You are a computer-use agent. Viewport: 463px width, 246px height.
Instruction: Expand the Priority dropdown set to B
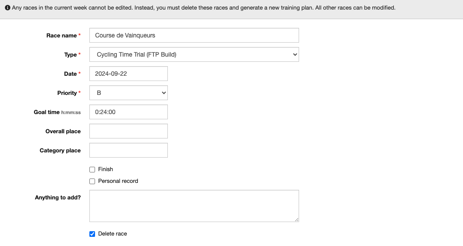tap(128, 93)
